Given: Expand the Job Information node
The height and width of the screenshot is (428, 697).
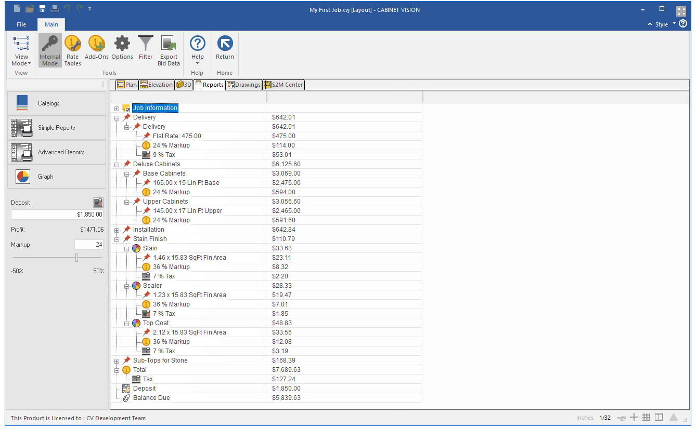Looking at the screenshot, I should (x=117, y=109).
